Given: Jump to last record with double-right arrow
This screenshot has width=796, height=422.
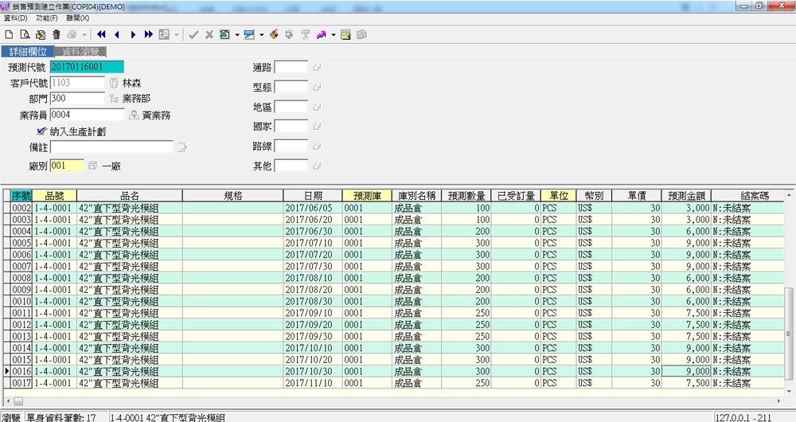Looking at the screenshot, I should coord(149,35).
